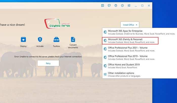Open the settings sliders icon in title bar
177x103 pixels.
tap(129, 6)
